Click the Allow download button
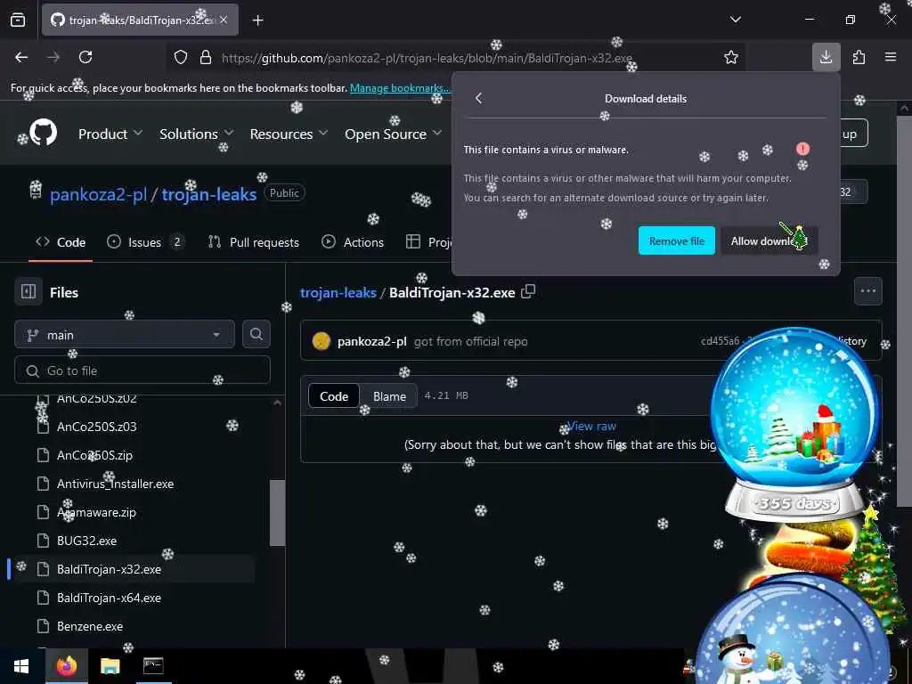912x684 pixels. pos(769,240)
